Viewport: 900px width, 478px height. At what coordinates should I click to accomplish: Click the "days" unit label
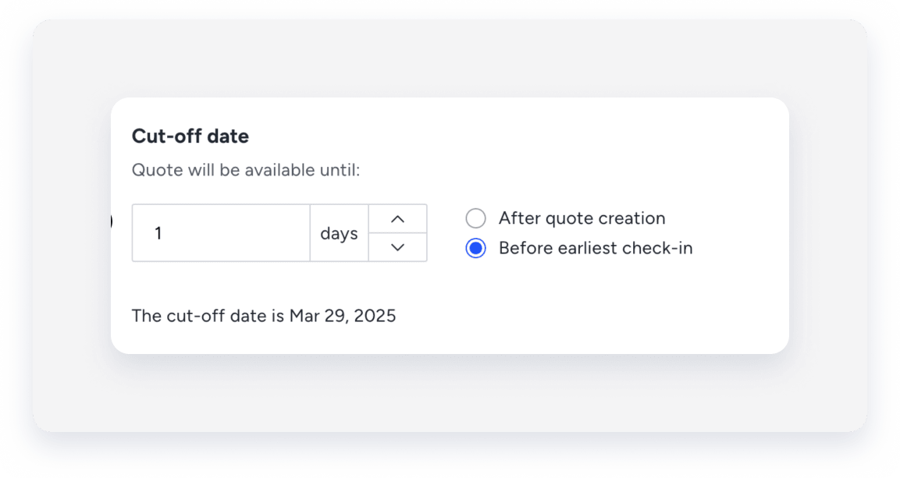339,233
